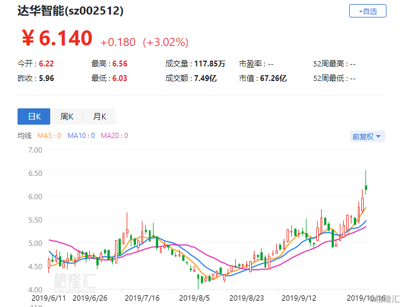The height and width of the screenshot is (307, 404).
Task: Select the MA10 moving average label
Action: [x=81, y=136]
